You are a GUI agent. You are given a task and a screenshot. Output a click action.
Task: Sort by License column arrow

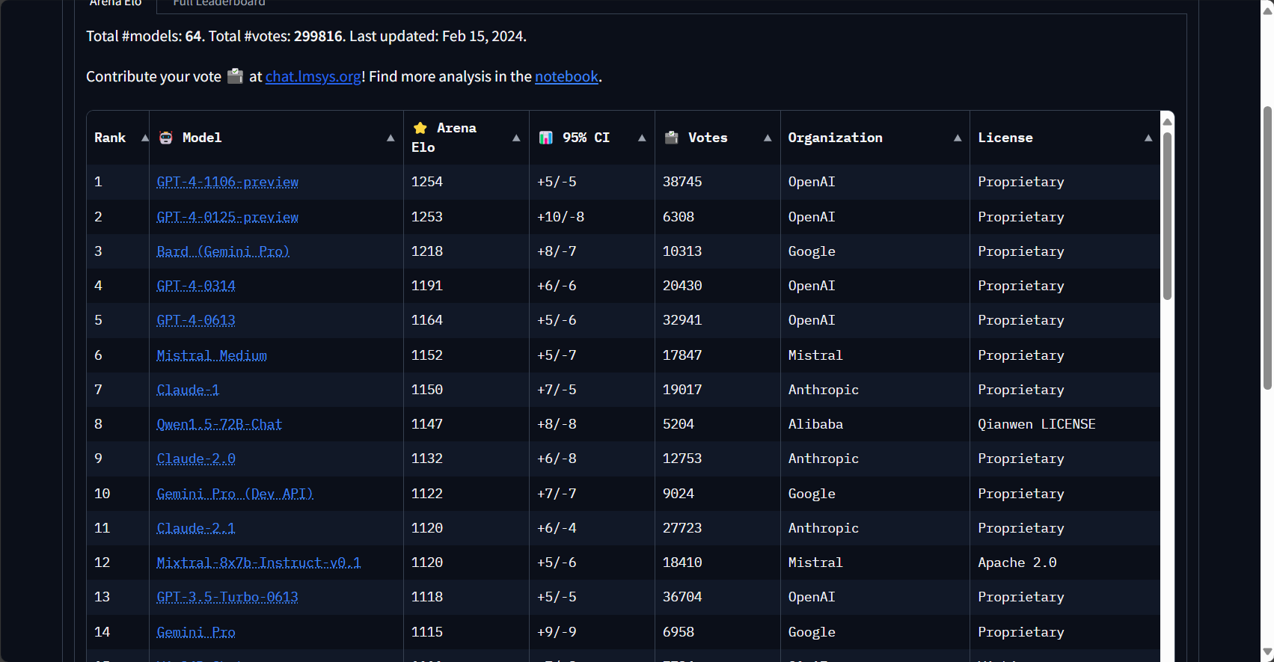[1148, 138]
